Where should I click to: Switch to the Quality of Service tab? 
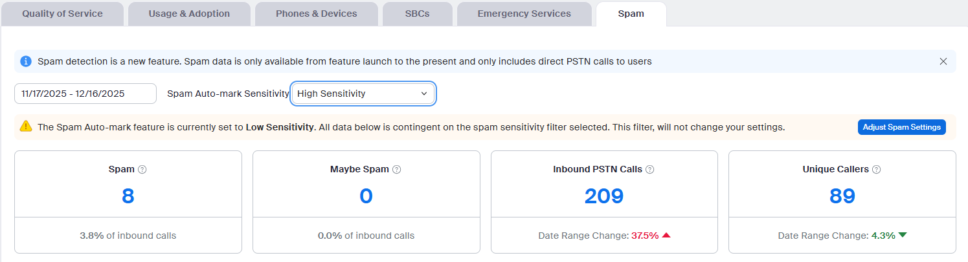(x=62, y=14)
